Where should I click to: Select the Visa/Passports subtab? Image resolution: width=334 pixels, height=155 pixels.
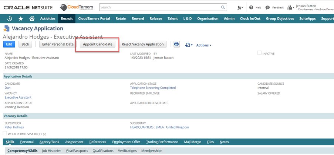point(77,151)
